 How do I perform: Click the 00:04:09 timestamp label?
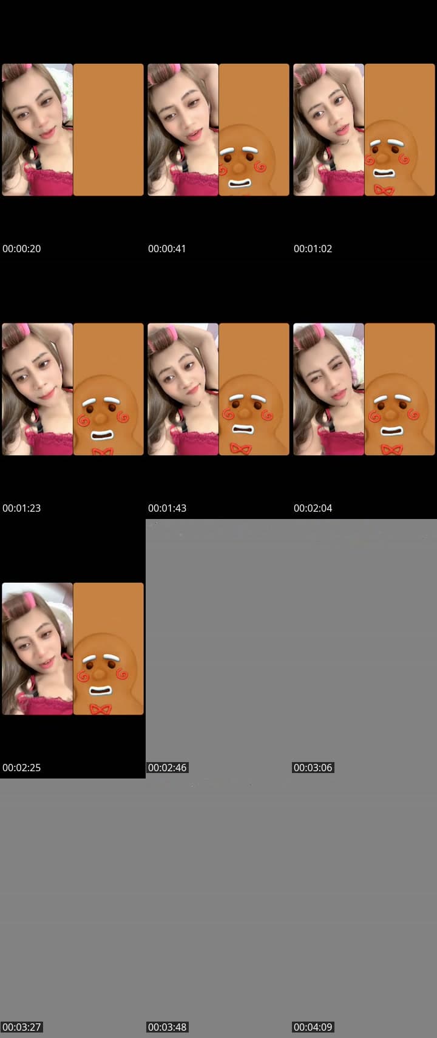click(313, 1027)
